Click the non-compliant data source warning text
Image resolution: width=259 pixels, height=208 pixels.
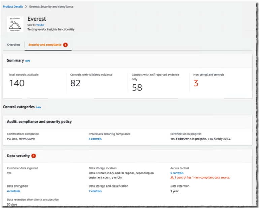tap(202, 177)
